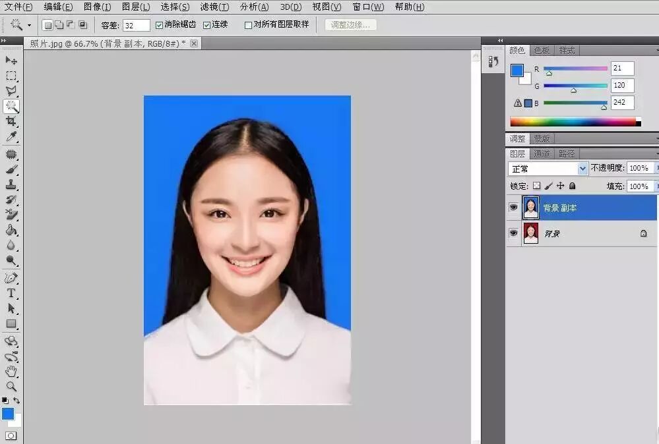Open the 图层(L) menu

(136, 7)
